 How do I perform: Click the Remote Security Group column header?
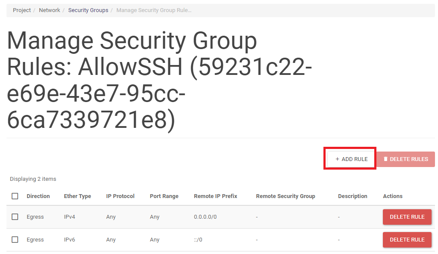pyautogui.click(x=286, y=196)
